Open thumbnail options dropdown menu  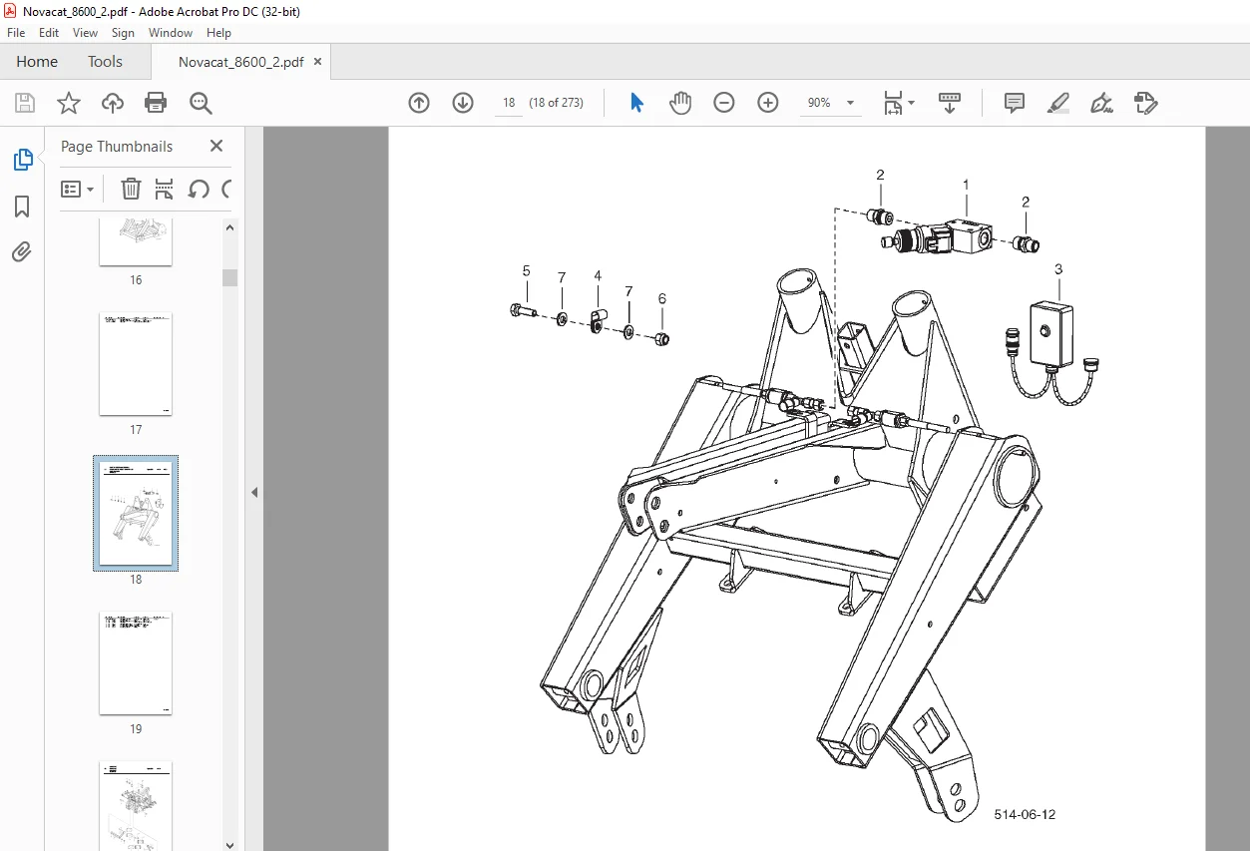tap(78, 189)
